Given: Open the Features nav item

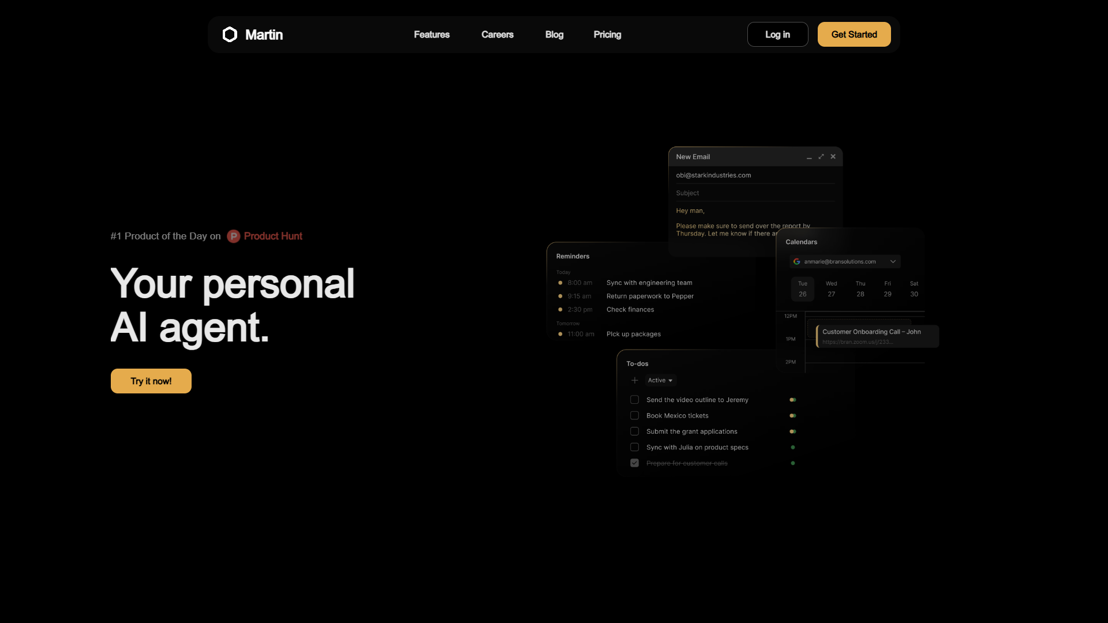Looking at the screenshot, I should click(x=432, y=35).
